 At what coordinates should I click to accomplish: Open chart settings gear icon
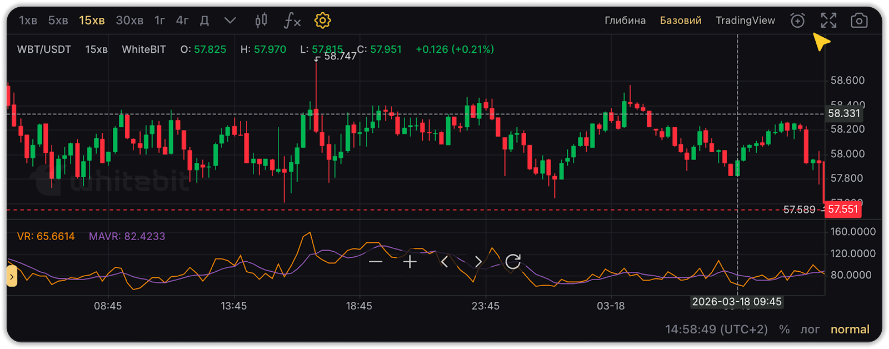(x=322, y=21)
